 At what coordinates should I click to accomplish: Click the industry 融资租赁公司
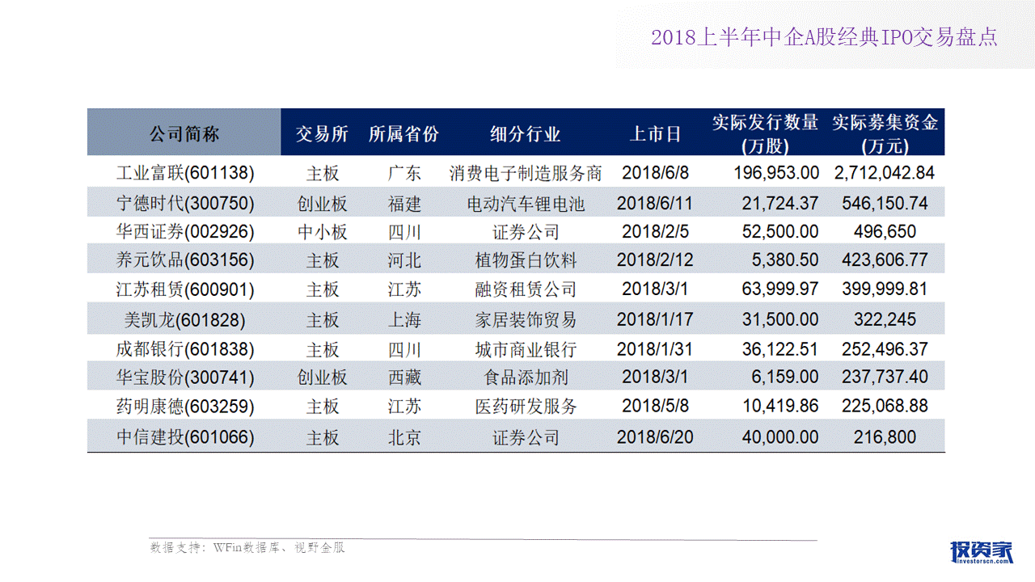(526, 289)
